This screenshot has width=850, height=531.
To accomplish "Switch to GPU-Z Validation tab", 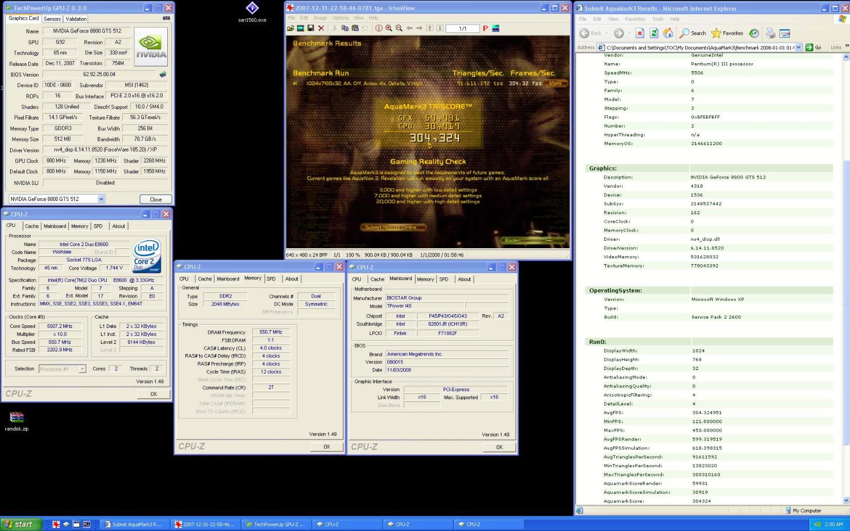I will 76,19.
